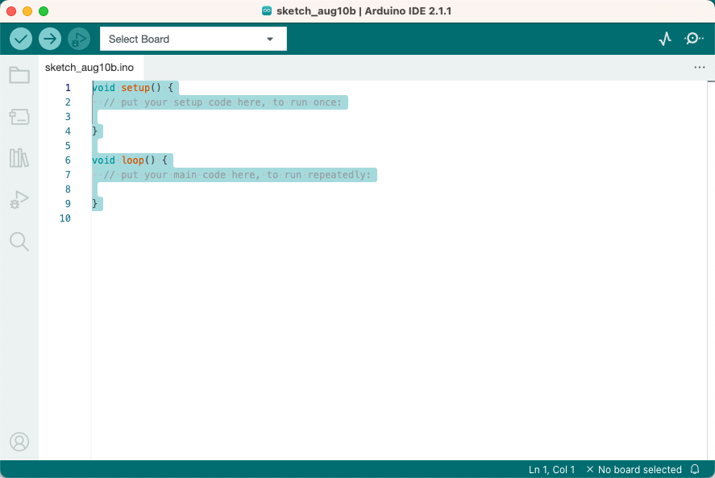The image size is (715, 478).
Task: Click the Verify sketch checkmark button
Action: [21, 39]
